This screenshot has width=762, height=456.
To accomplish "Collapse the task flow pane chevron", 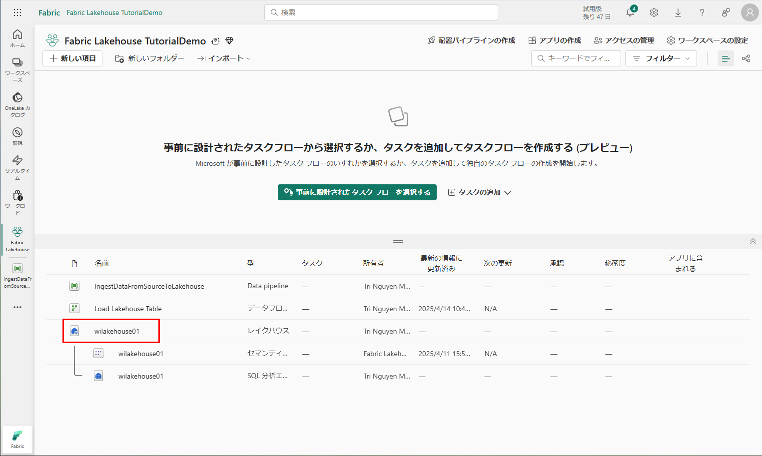I will coord(753,241).
